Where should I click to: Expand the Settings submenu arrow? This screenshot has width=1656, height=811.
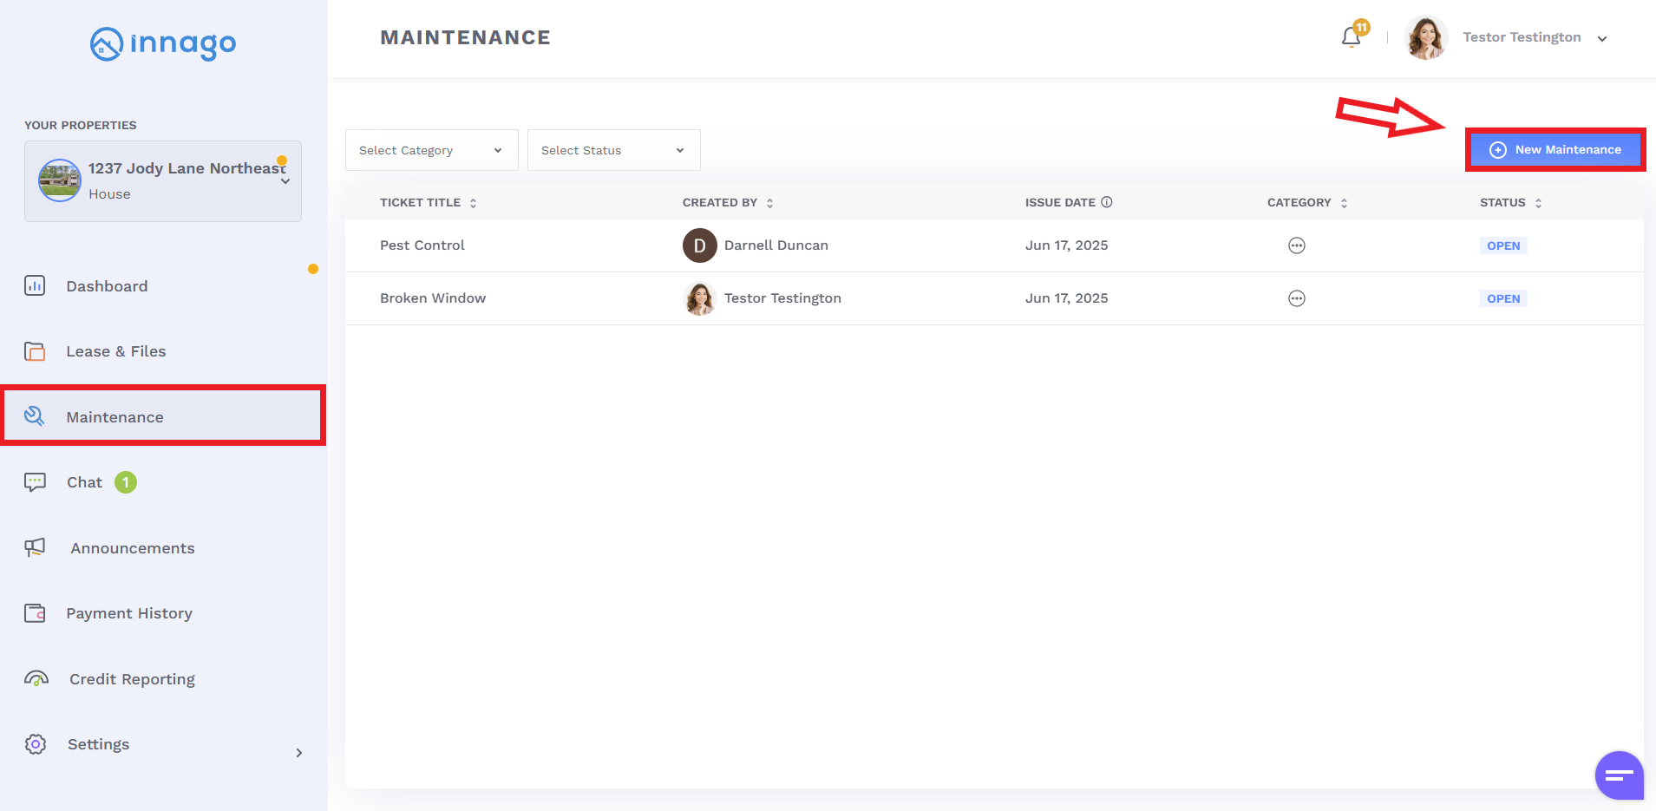(x=298, y=753)
